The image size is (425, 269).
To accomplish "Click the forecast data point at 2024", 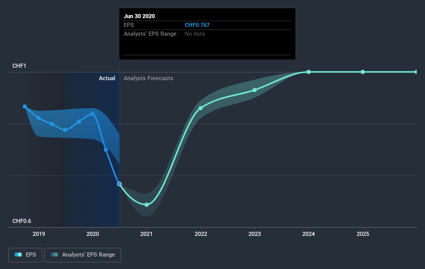I will (309, 72).
